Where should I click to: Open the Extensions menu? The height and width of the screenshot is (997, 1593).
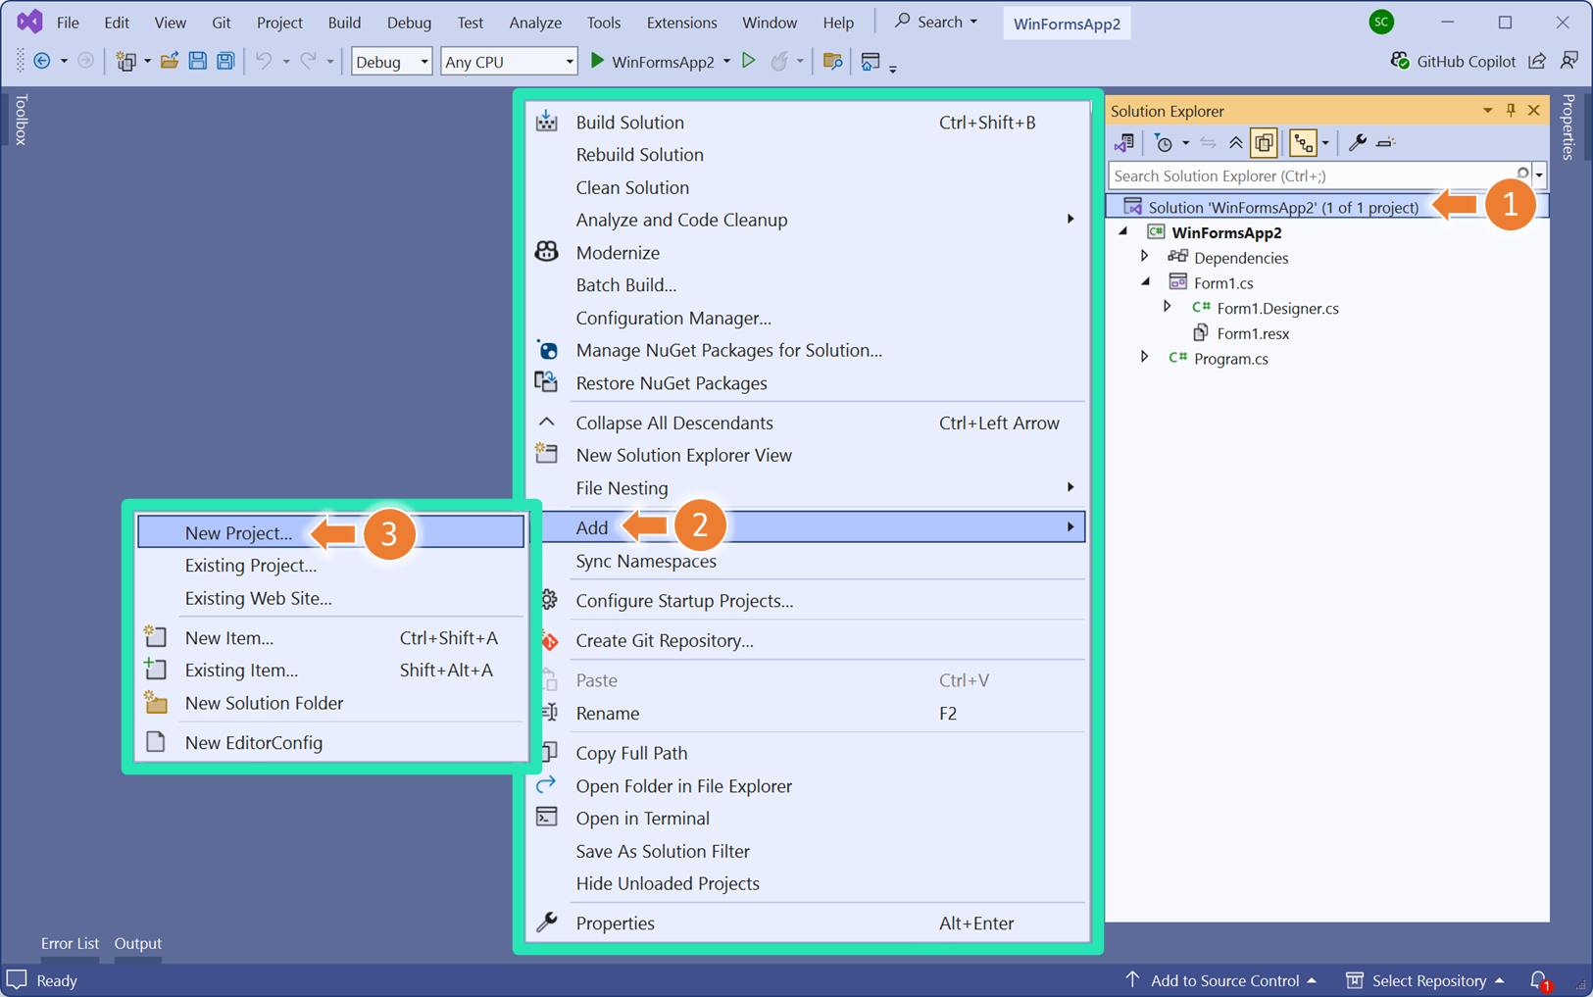(681, 22)
